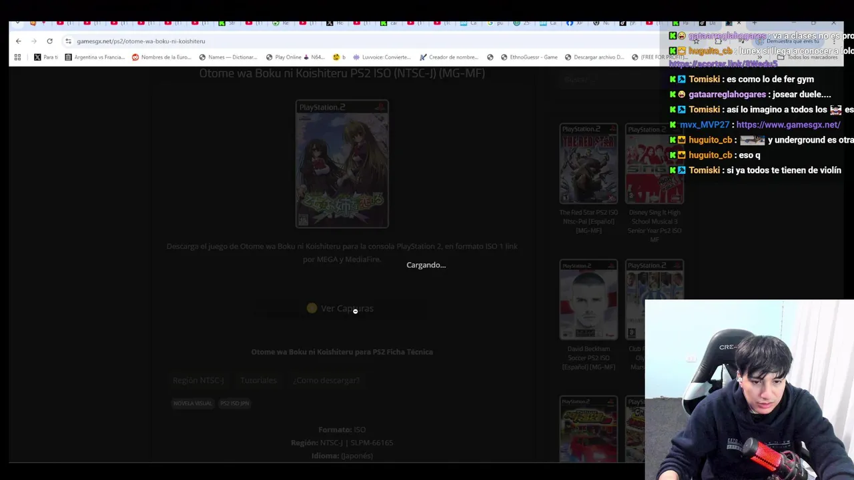Click chat username 'Tomiski' in 'fer gym' message
Screen dimensions: 854x480
pos(704,79)
